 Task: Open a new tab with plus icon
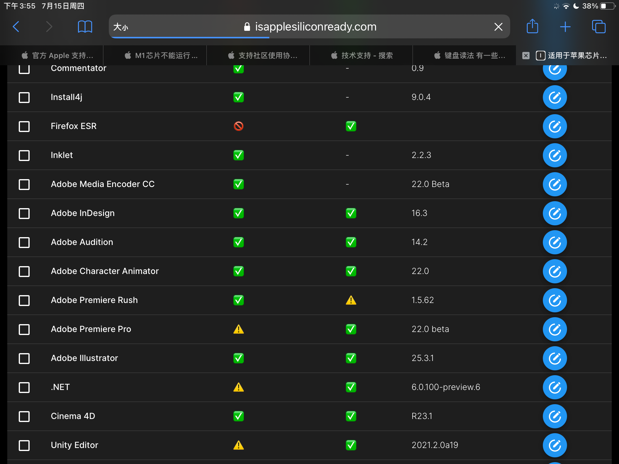[565, 27]
